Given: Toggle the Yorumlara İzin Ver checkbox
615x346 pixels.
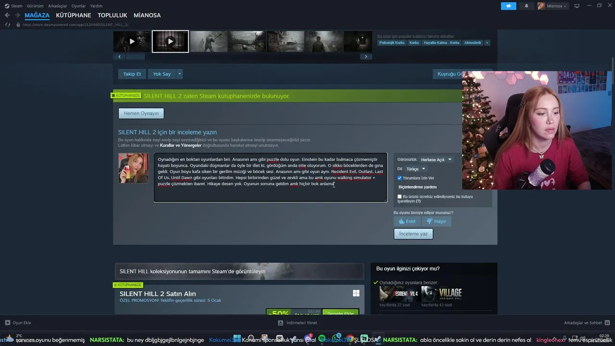Looking at the screenshot, I should [x=399, y=178].
